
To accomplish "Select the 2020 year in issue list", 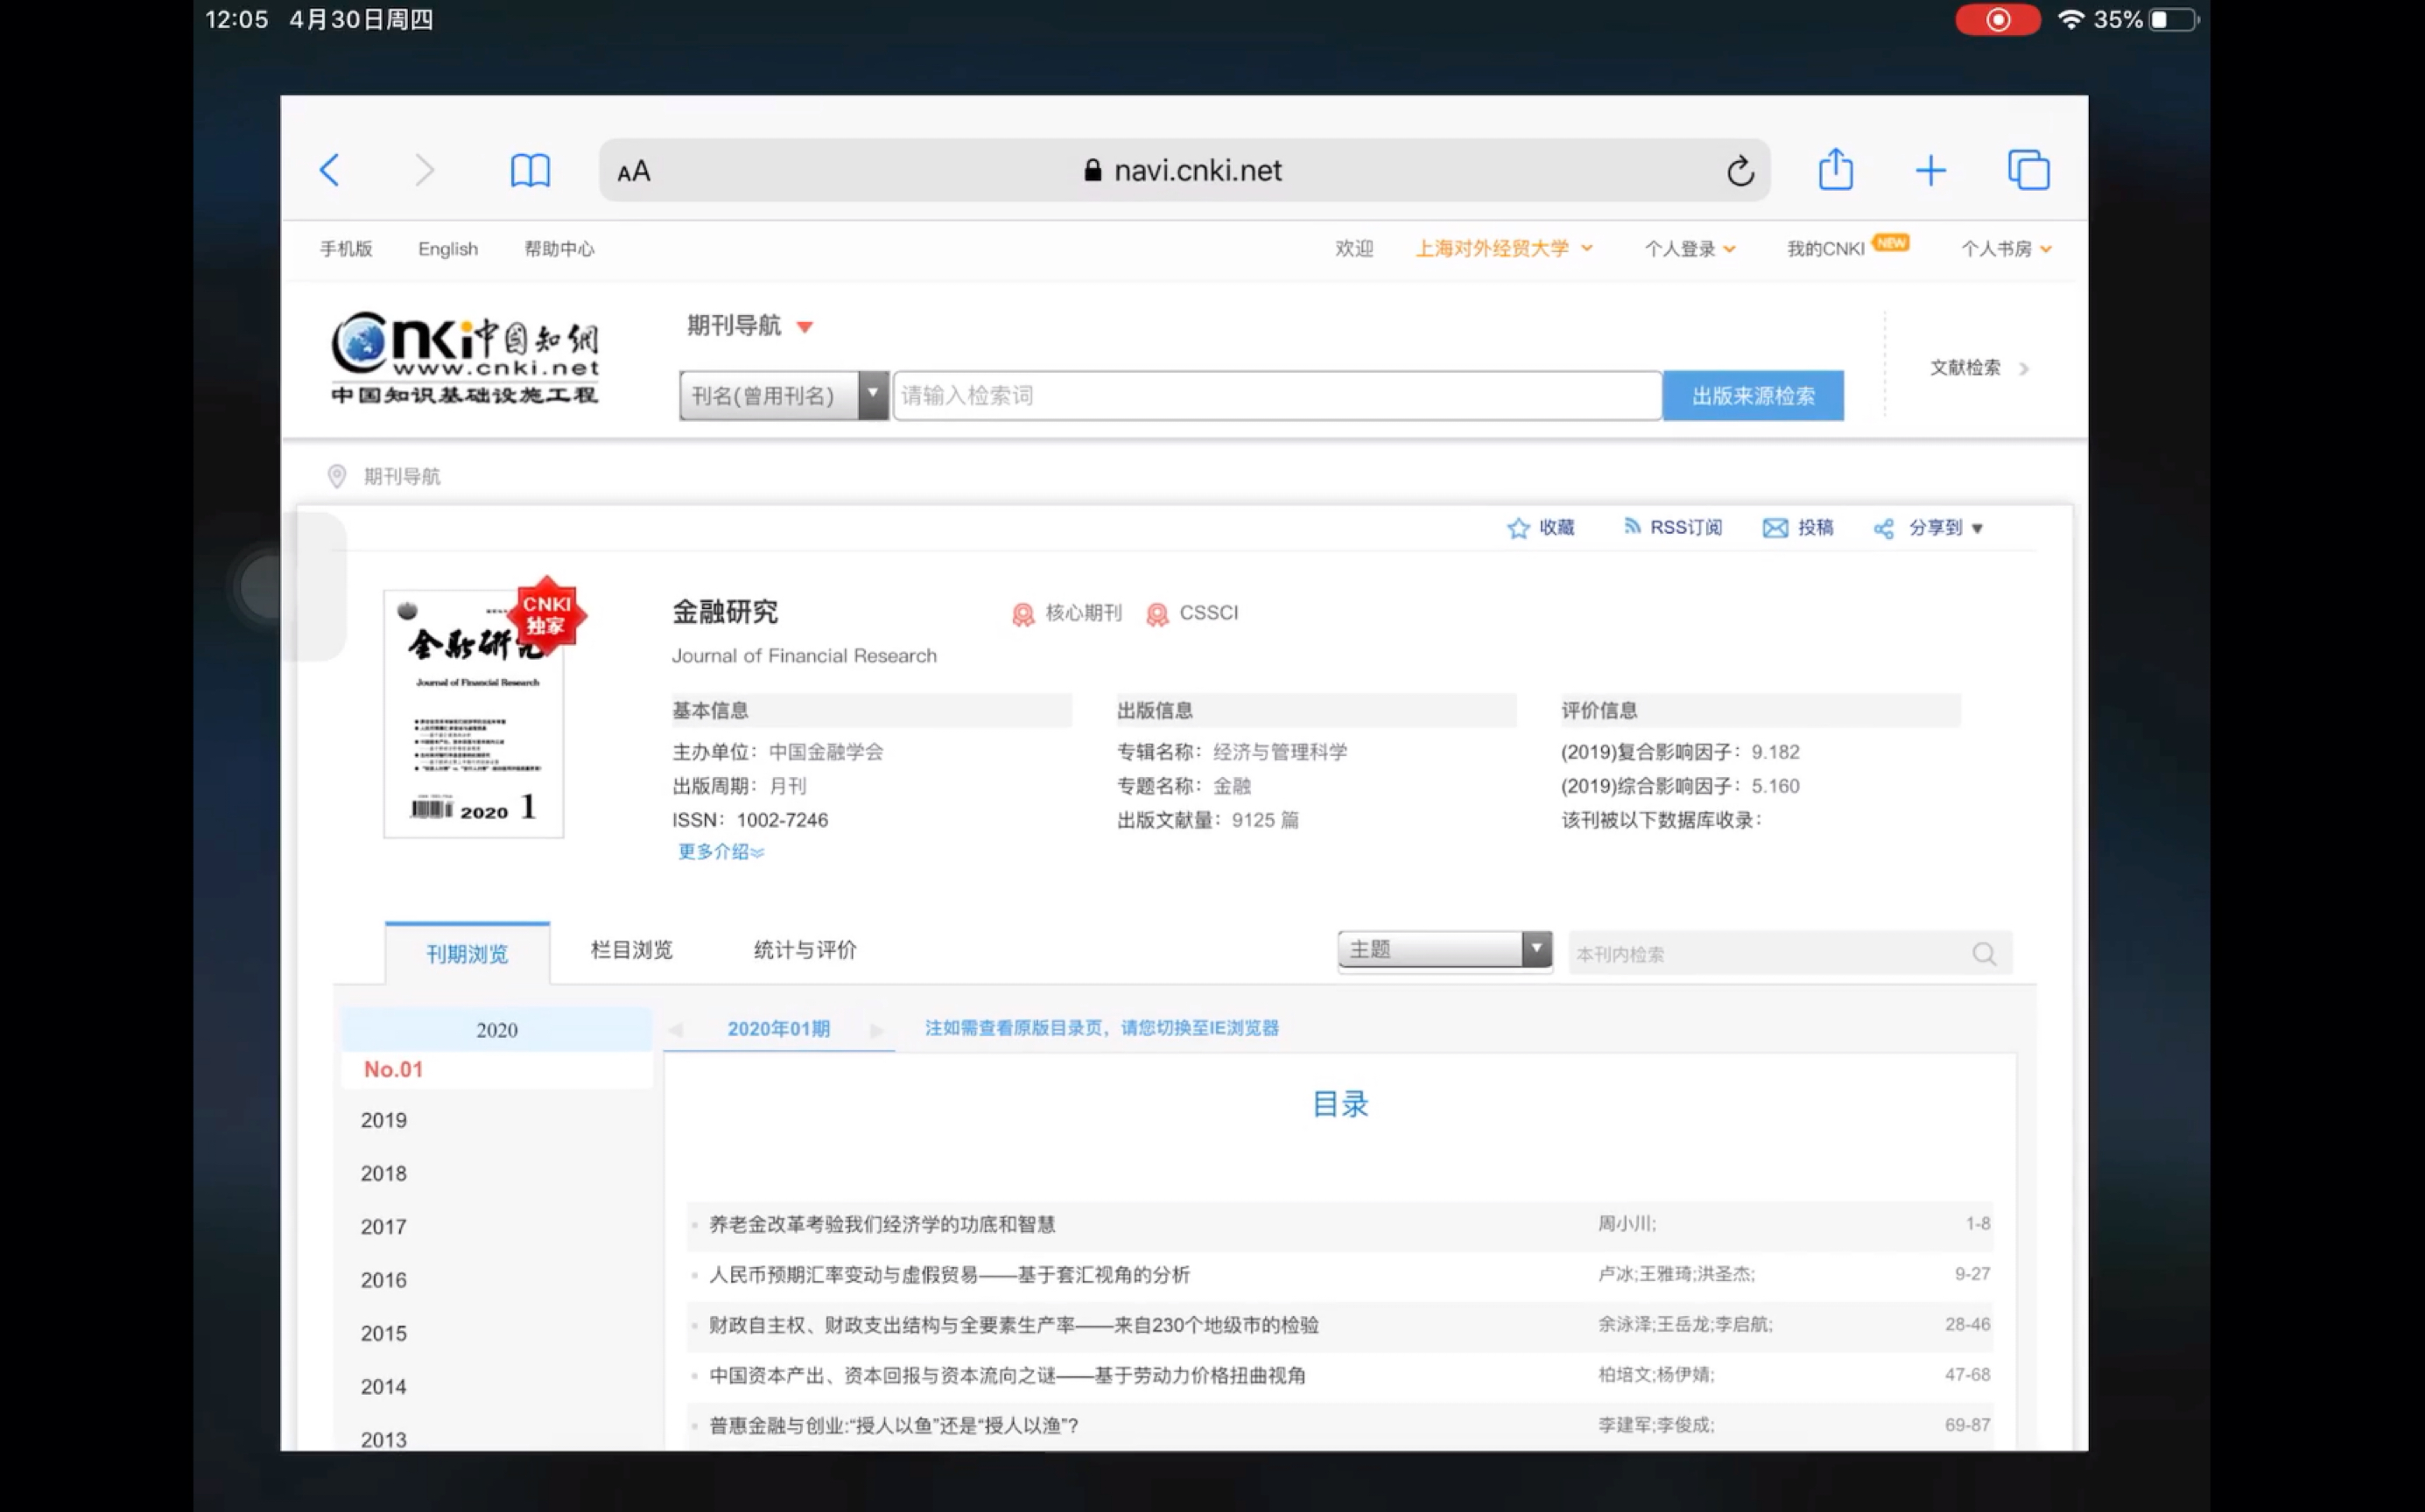I will [497, 1030].
